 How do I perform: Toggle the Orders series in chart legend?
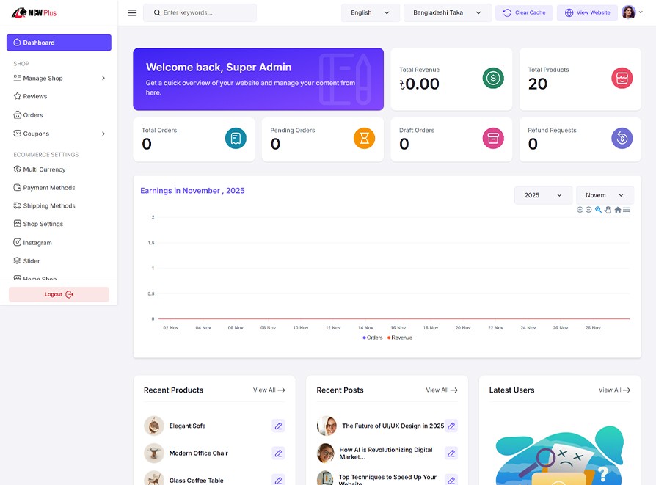373,338
